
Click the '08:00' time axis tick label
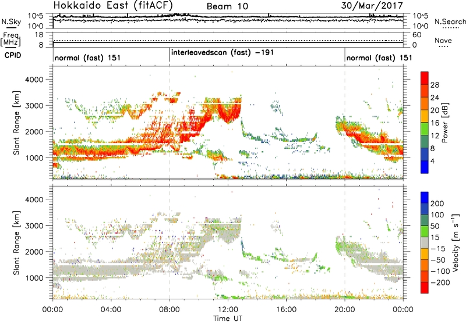pos(170,310)
